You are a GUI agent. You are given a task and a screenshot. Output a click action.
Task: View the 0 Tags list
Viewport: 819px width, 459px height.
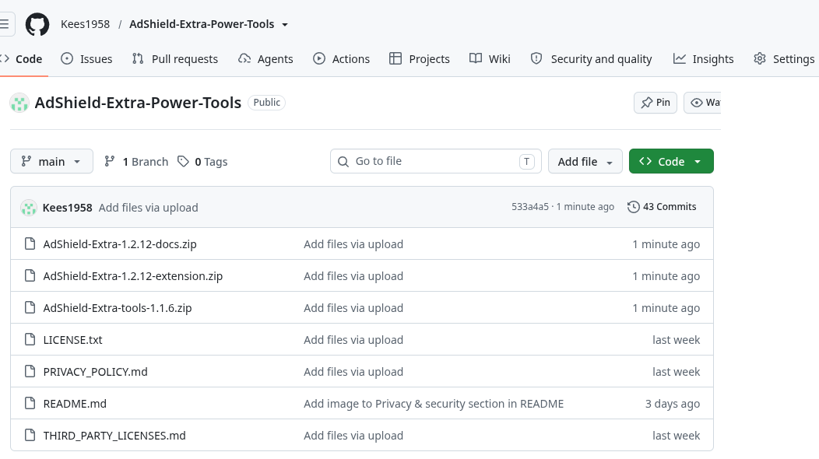[x=202, y=161]
